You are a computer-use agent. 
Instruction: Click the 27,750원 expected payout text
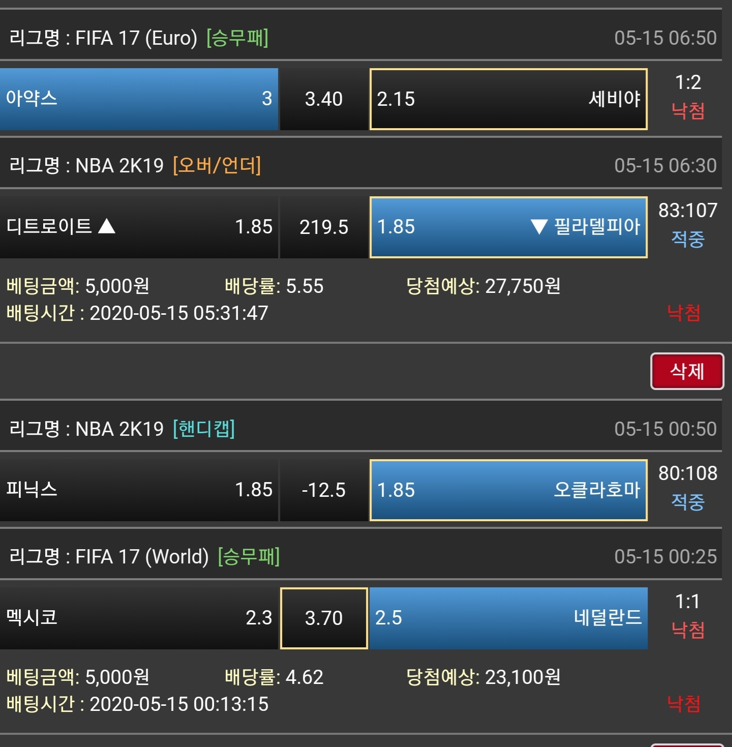tap(523, 286)
